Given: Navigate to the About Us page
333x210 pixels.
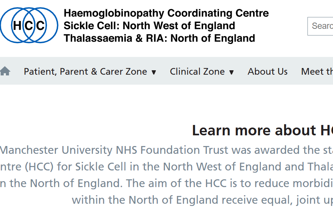Looking at the screenshot, I should (x=268, y=71).
